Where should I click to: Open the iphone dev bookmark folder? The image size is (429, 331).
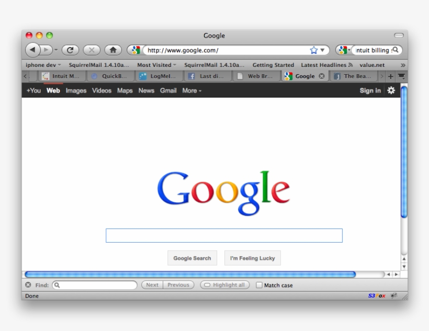[43, 65]
